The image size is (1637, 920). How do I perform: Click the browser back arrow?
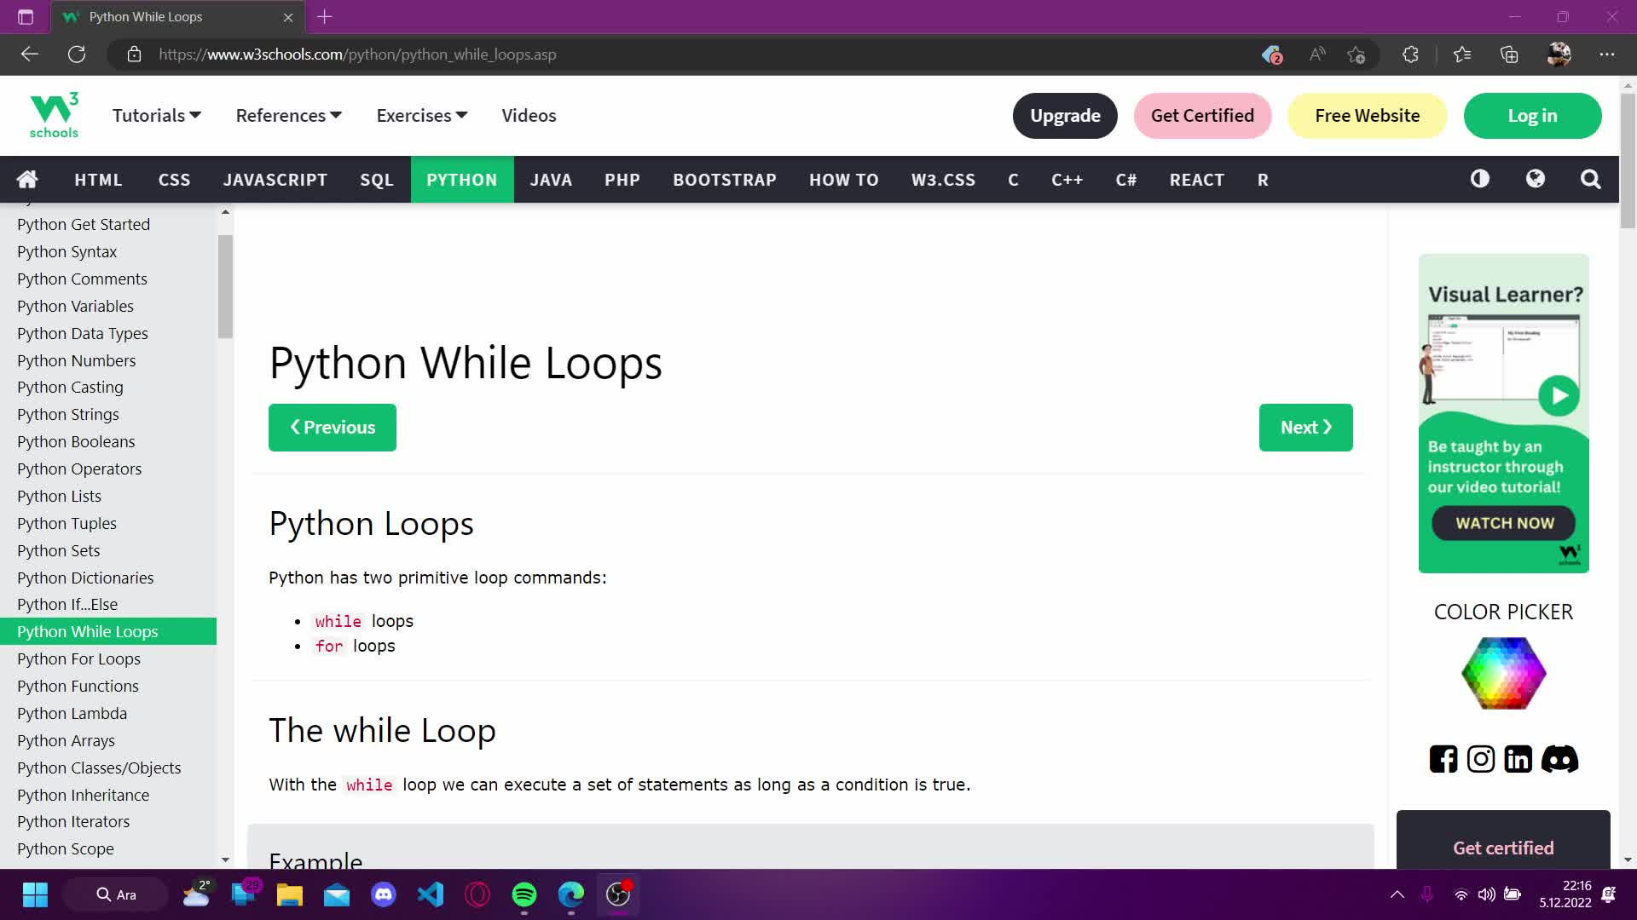(30, 55)
